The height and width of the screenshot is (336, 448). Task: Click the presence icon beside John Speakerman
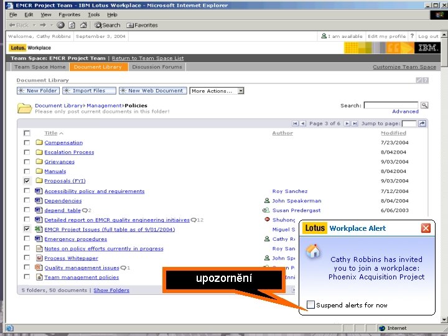click(x=267, y=200)
